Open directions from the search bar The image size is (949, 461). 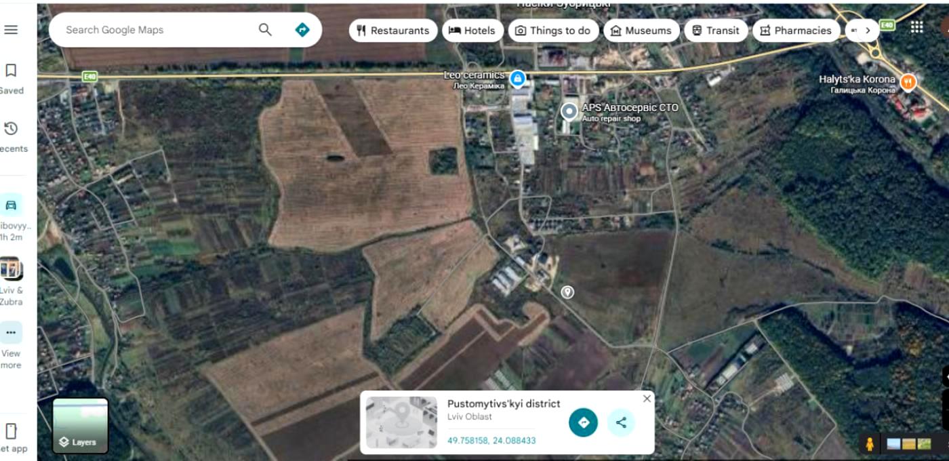(302, 30)
